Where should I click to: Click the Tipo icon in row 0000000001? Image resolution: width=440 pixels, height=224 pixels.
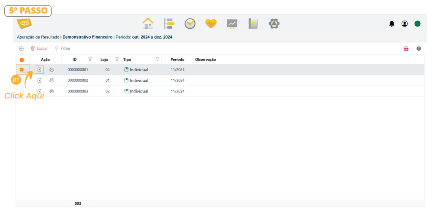tap(126, 69)
